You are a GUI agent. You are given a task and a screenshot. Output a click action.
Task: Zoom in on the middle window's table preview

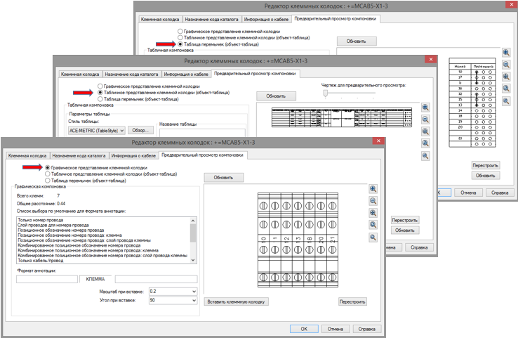(425, 107)
